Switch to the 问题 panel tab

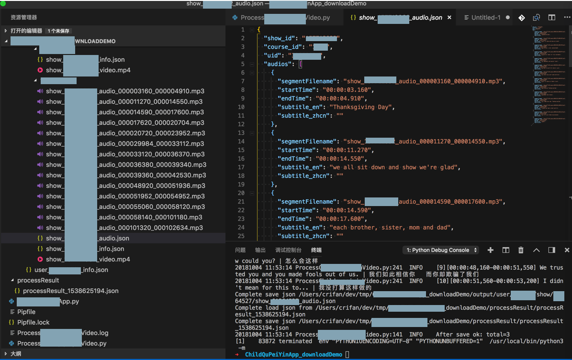[x=240, y=250]
